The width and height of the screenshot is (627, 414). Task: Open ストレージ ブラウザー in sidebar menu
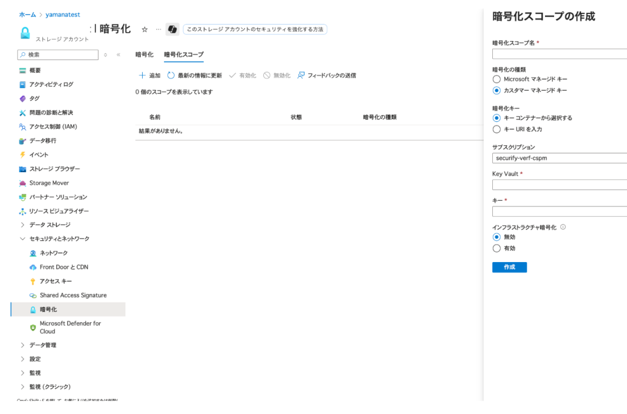tap(54, 169)
